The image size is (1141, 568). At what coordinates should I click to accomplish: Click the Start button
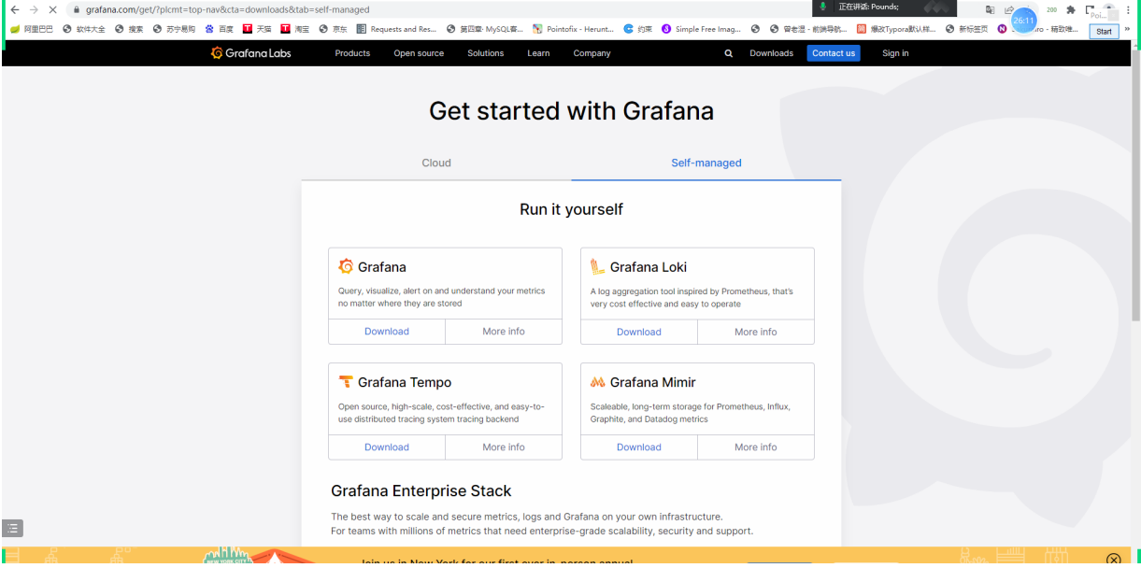pos(1104,31)
